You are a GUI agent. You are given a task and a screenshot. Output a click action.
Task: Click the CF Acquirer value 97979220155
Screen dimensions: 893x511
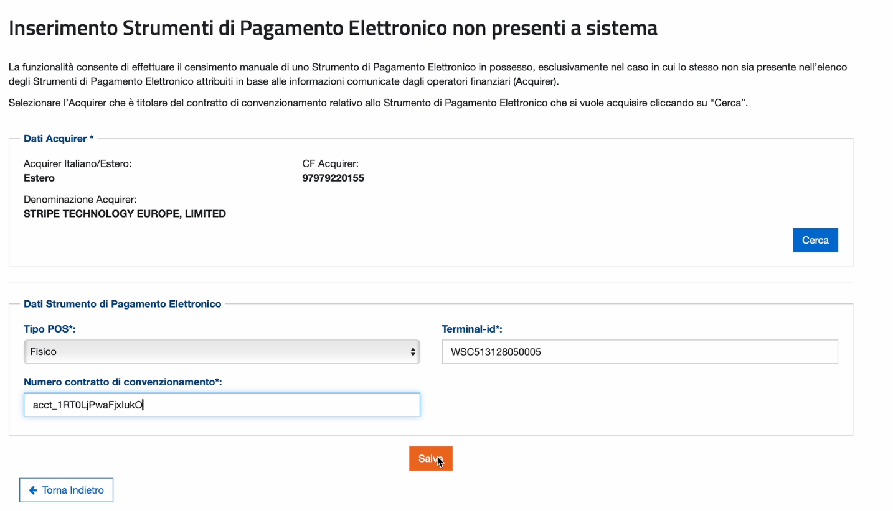[333, 178]
